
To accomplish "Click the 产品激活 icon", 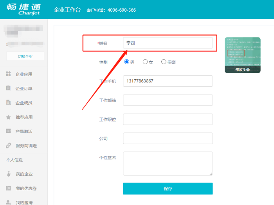I will pos(8,131).
